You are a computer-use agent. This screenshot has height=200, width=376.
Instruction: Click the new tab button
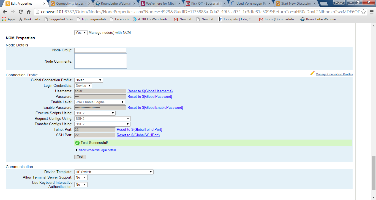click(324, 4)
